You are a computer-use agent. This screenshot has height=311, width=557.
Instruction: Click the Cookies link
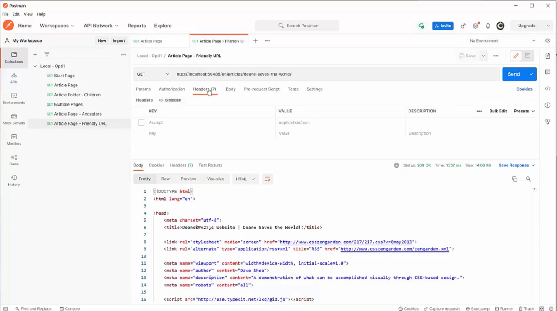click(524, 89)
